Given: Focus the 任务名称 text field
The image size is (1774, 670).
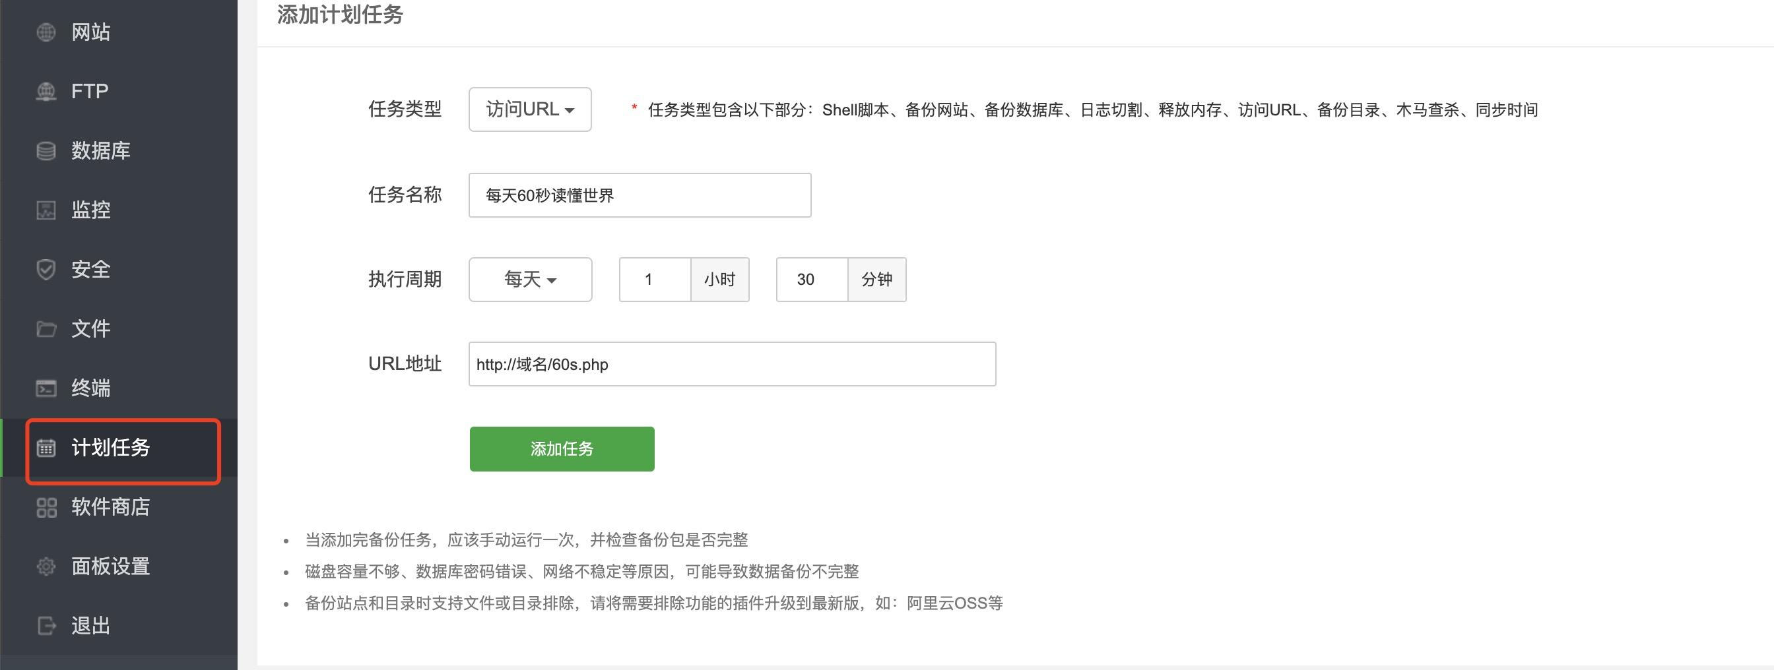Looking at the screenshot, I should tap(639, 195).
